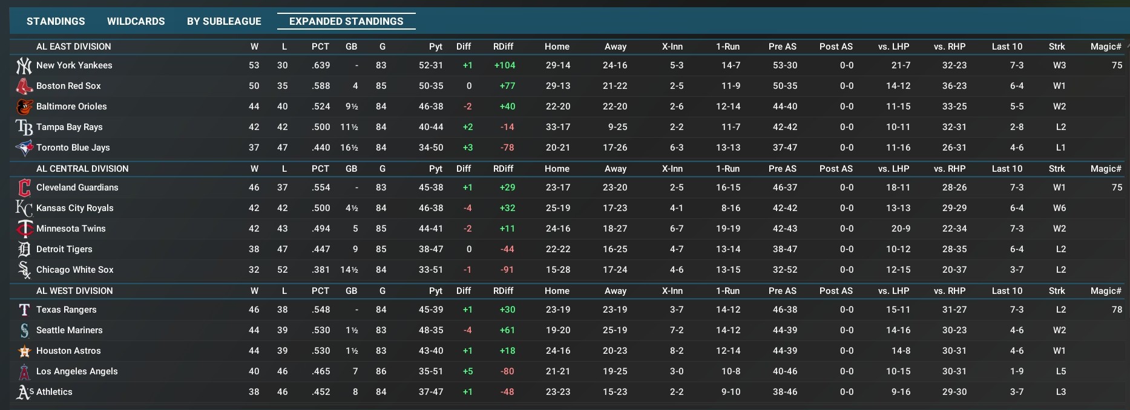1130x410 pixels.
Task: Click the Cleveland Guardians C logo
Action: pos(24,187)
